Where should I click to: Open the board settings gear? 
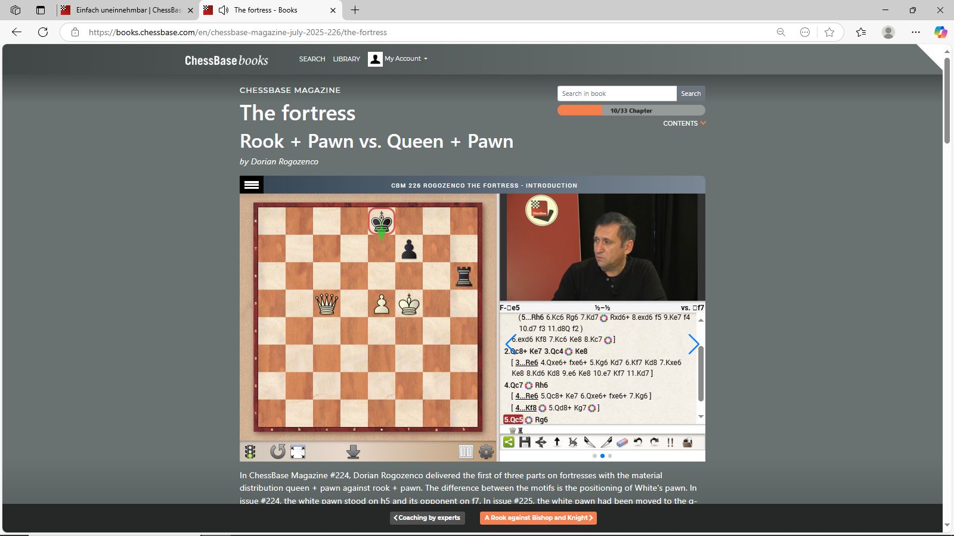[x=486, y=452]
